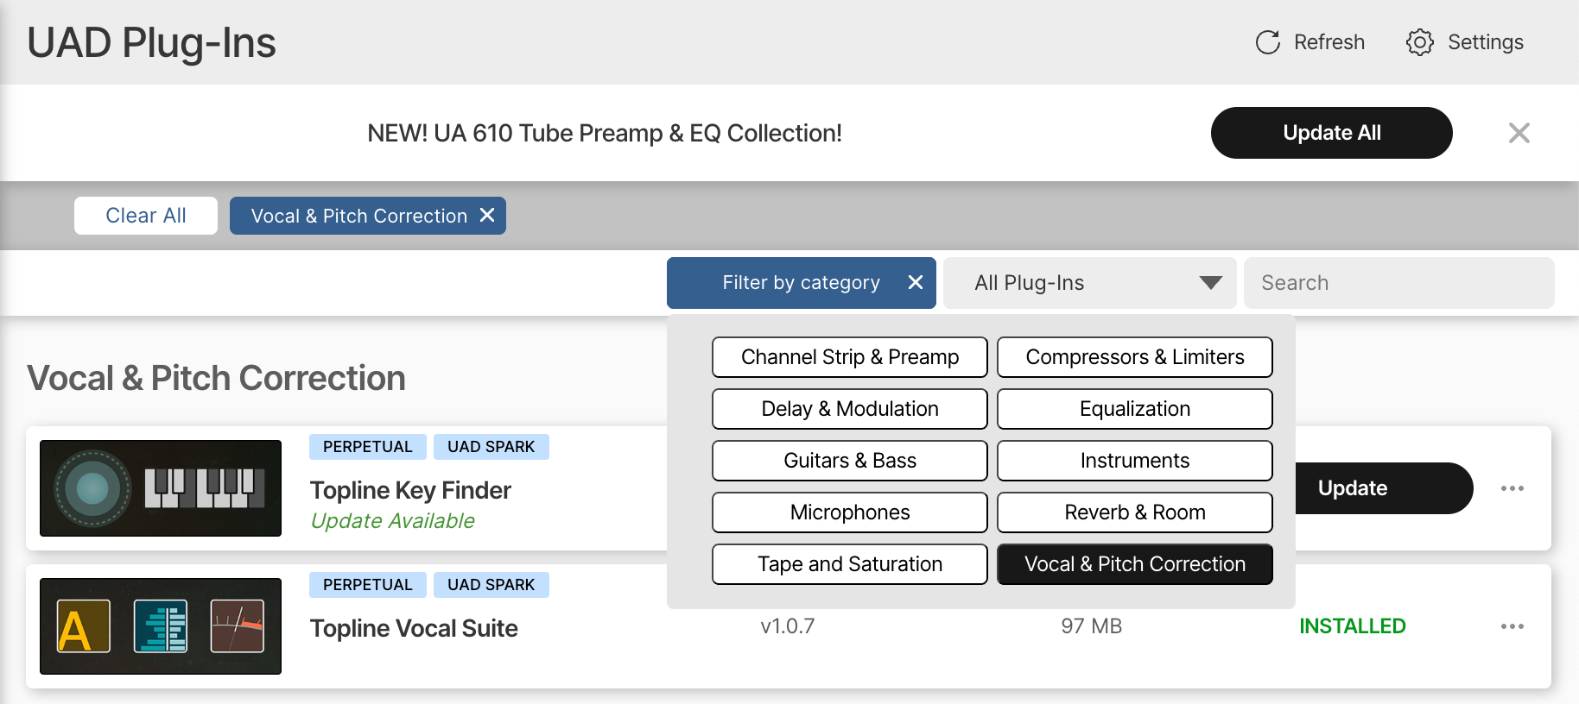Screen dimensions: 1579x704
Task: Toggle the Compressors & Limiters category filter
Action: coord(1134,357)
